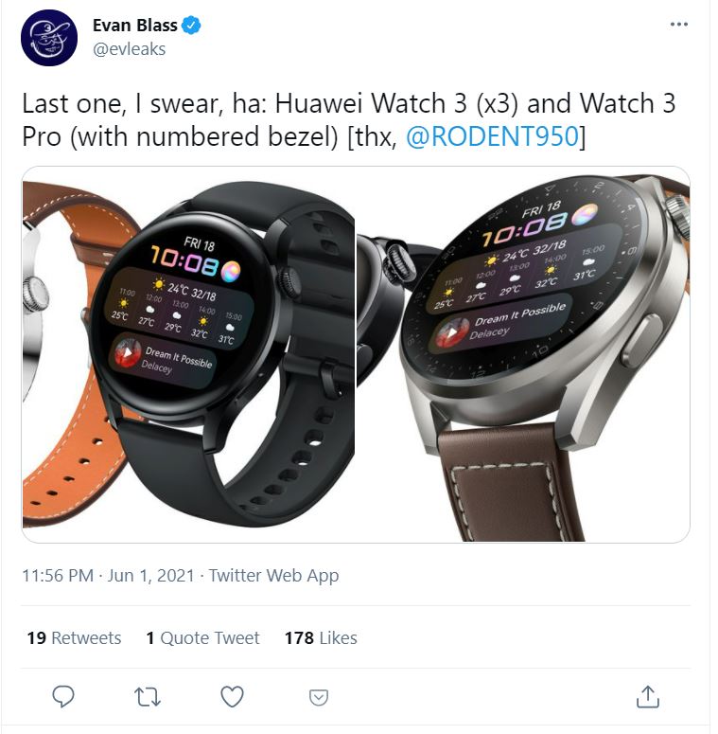Open the Pocket save icon

[x=319, y=697]
